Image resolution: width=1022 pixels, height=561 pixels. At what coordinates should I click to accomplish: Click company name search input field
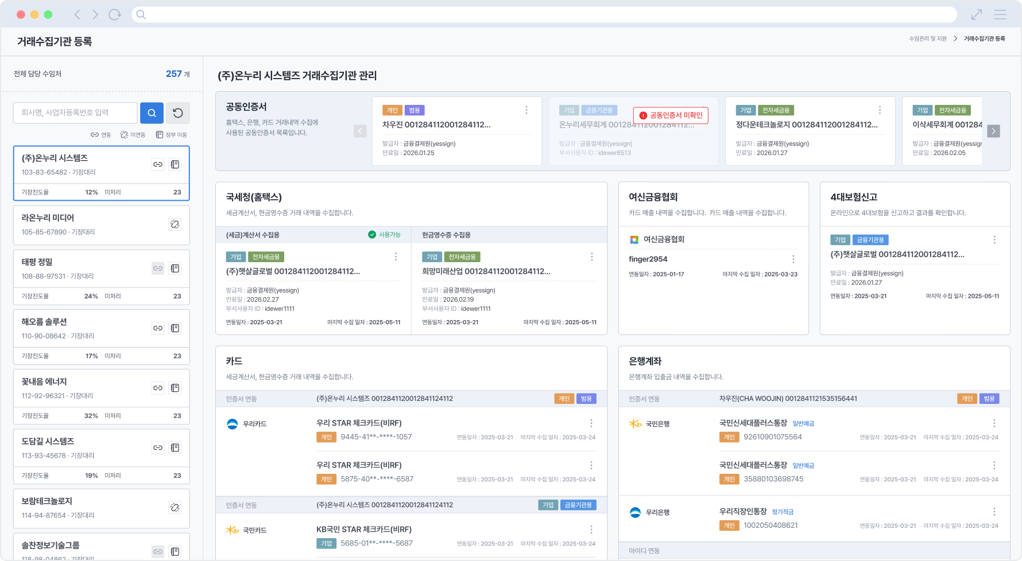[x=75, y=113]
